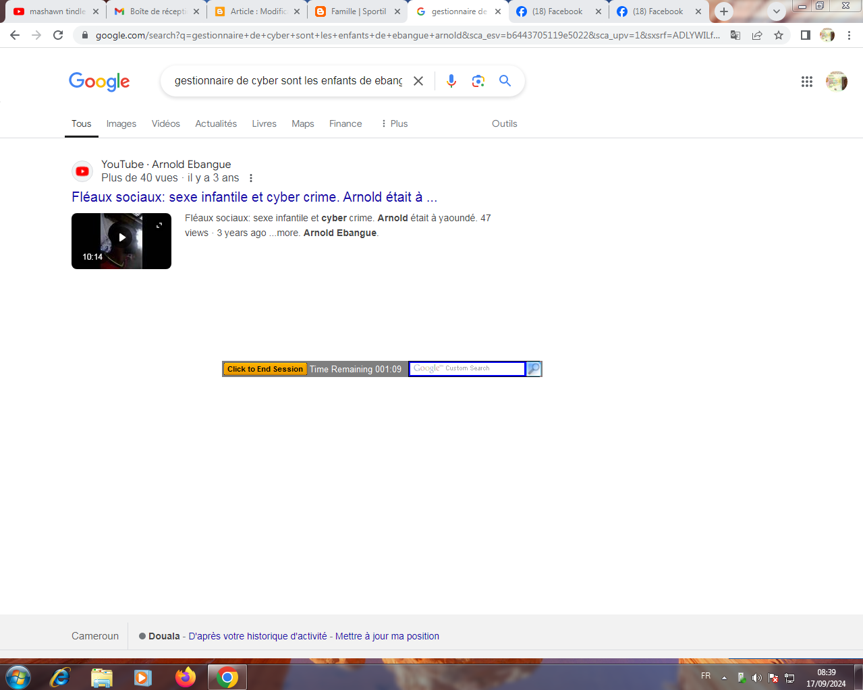Expand the Plus filters dropdown
This screenshot has height=690, width=863.
[x=394, y=123]
